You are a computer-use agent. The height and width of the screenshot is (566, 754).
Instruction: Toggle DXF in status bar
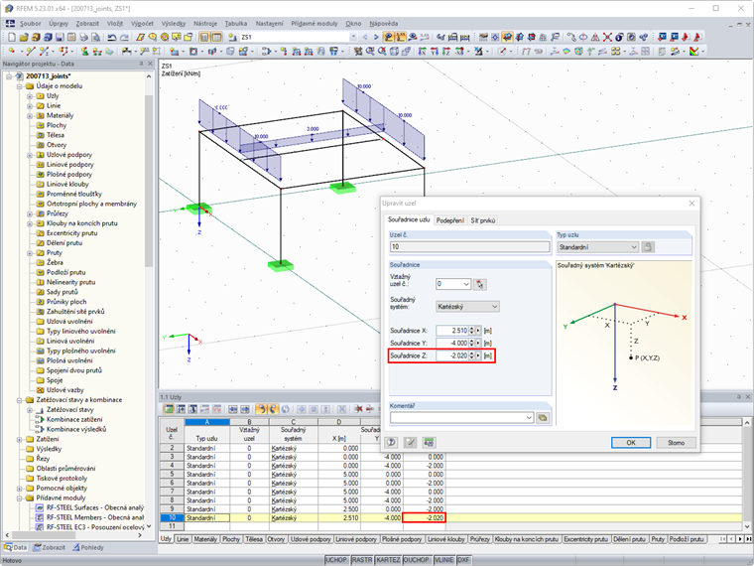(x=463, y=560)
